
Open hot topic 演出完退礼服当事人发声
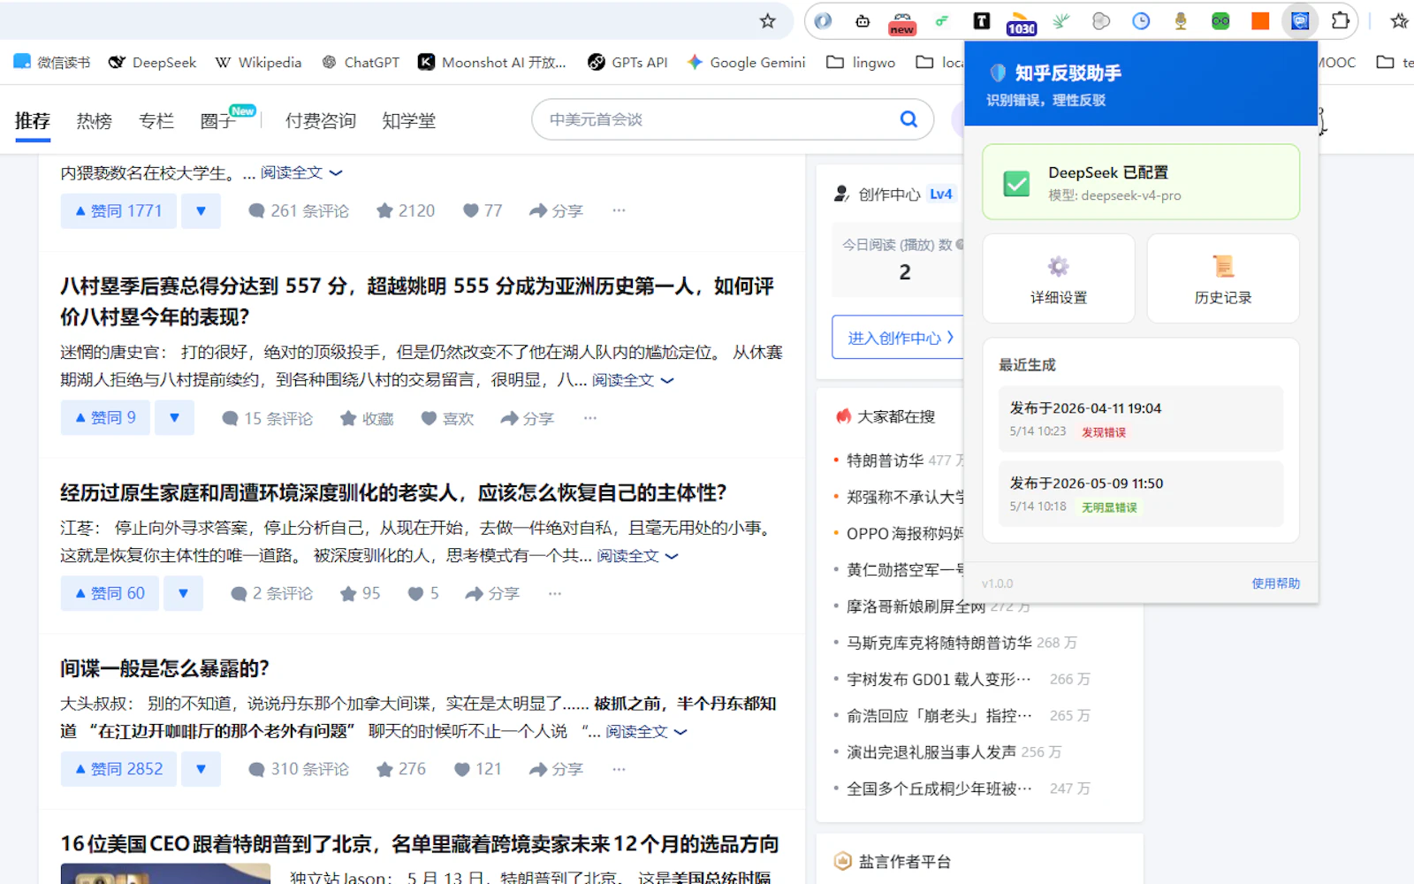931,752
